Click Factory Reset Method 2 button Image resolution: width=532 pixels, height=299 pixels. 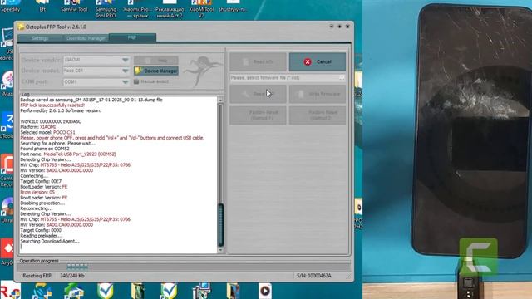coord(318,115)
